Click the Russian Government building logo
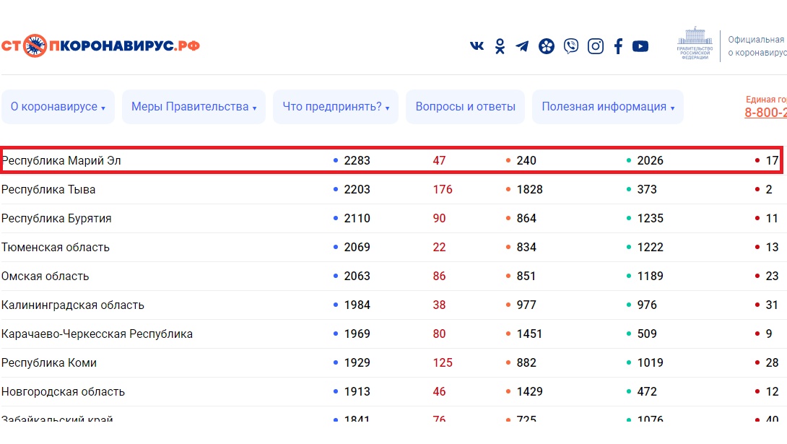This screenshot has width=787, height=444. click(x=695, y=45)
